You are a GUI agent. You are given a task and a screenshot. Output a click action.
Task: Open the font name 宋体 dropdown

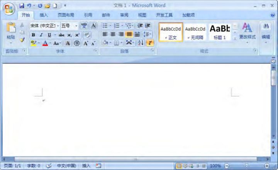point(58,26)
